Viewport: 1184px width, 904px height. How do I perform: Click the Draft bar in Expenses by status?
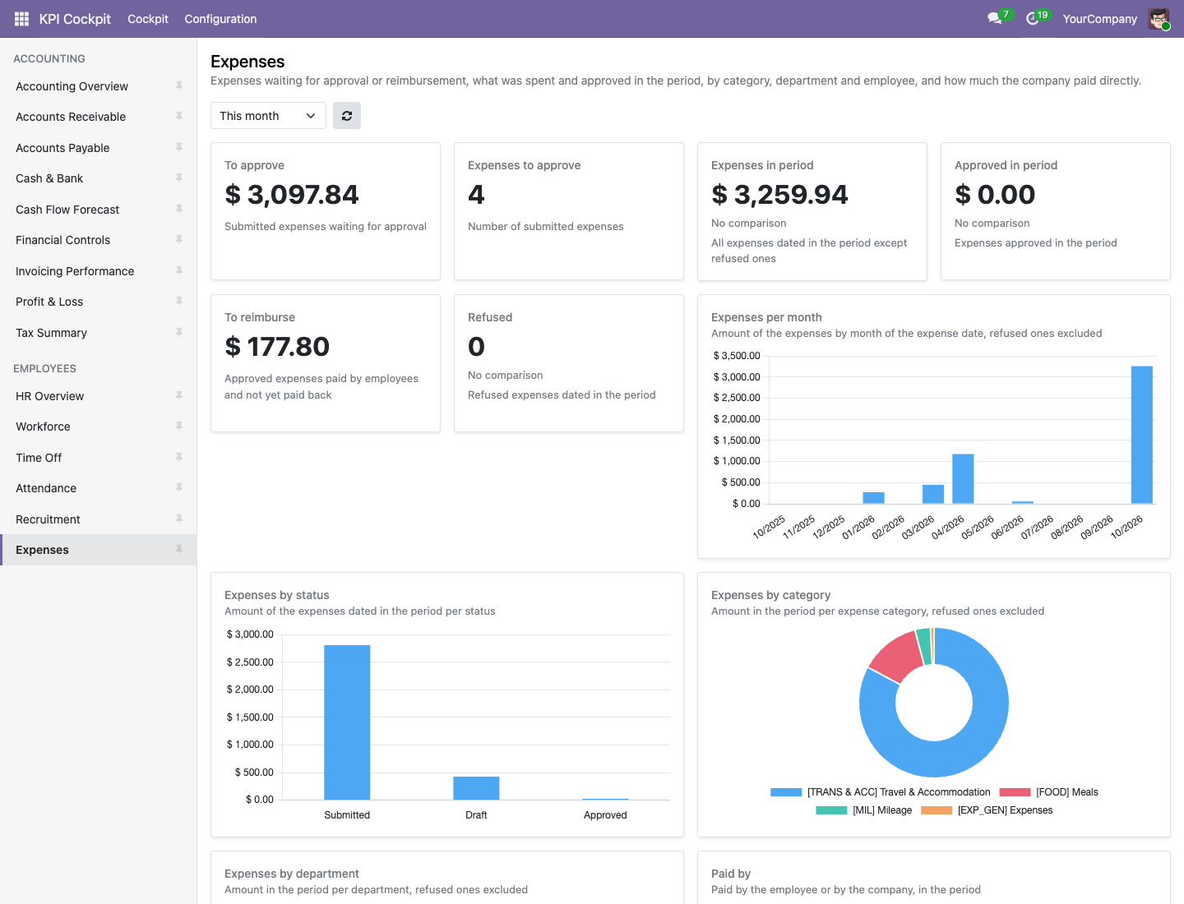point(476,788)
